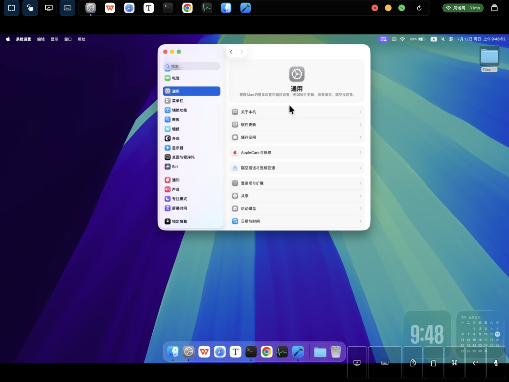Select 墙纸 in the Settings sidebar
The height and width of the screenshot is (382, 509).
point(192,129)
